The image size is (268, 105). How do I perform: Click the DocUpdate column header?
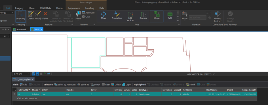coord(216,90)
